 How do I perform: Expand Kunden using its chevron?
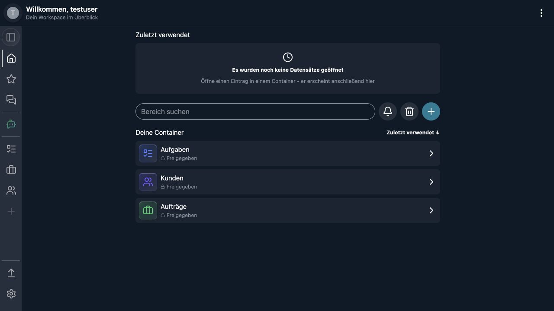[431, 182]
